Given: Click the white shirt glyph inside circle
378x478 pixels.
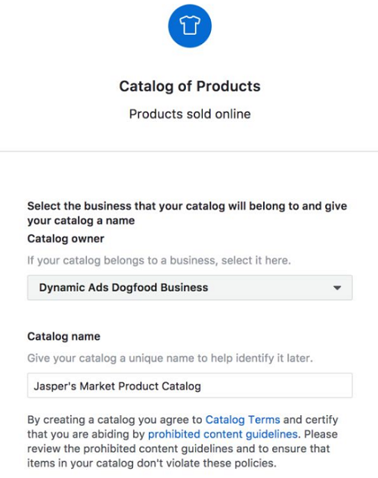Looking at the screenshot, I should click(x=190, y=25).
